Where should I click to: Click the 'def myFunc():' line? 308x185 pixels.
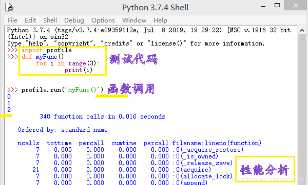coord(44,57)
